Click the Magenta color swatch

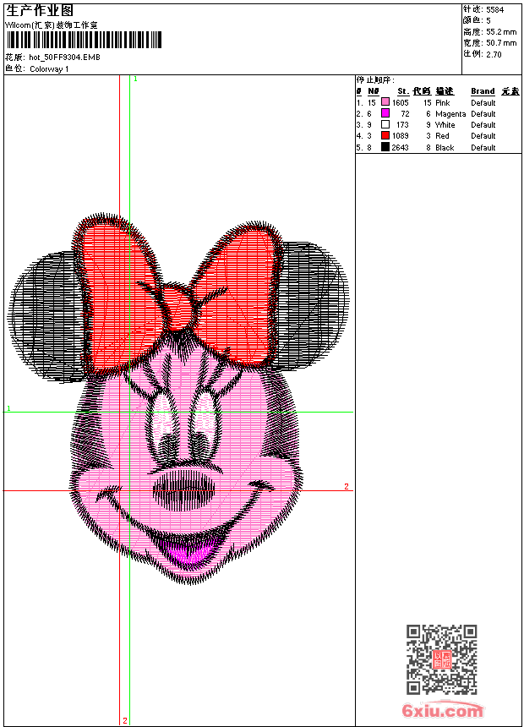385,113
